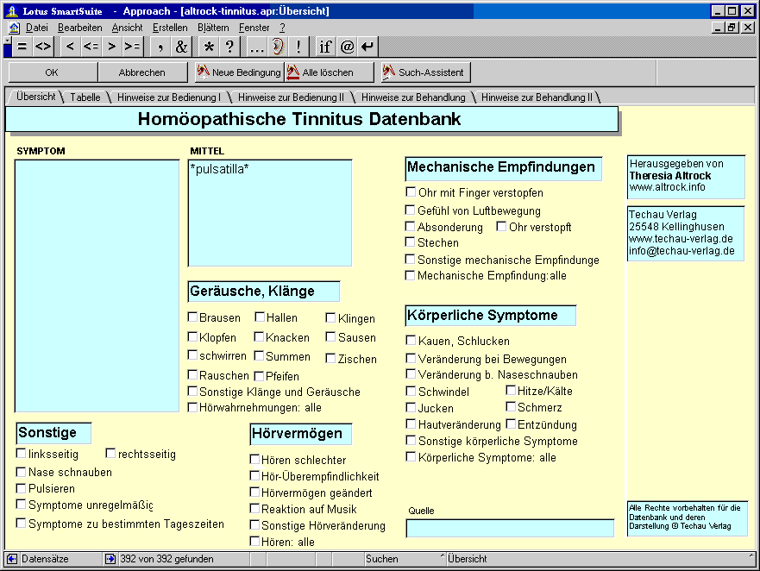Open the Ansicht menu
This screenshot has width=760, height=571.
click(127, 28)
